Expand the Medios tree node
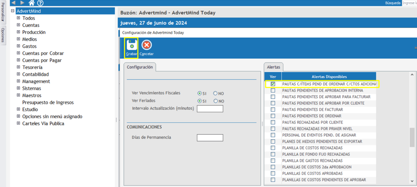 click(18, 39)
